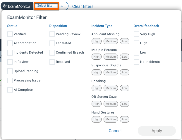Click the Apply button

click(157, 131)
